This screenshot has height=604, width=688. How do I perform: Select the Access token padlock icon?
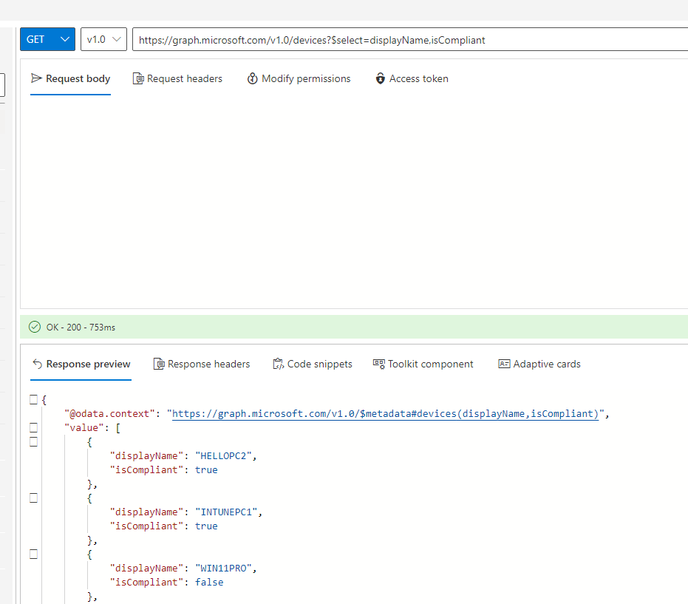(x=381, y=78)
